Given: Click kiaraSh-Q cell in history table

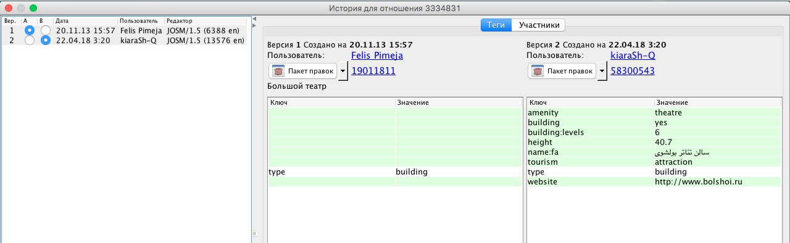Looking at the screenshot, I should [141, 41].
